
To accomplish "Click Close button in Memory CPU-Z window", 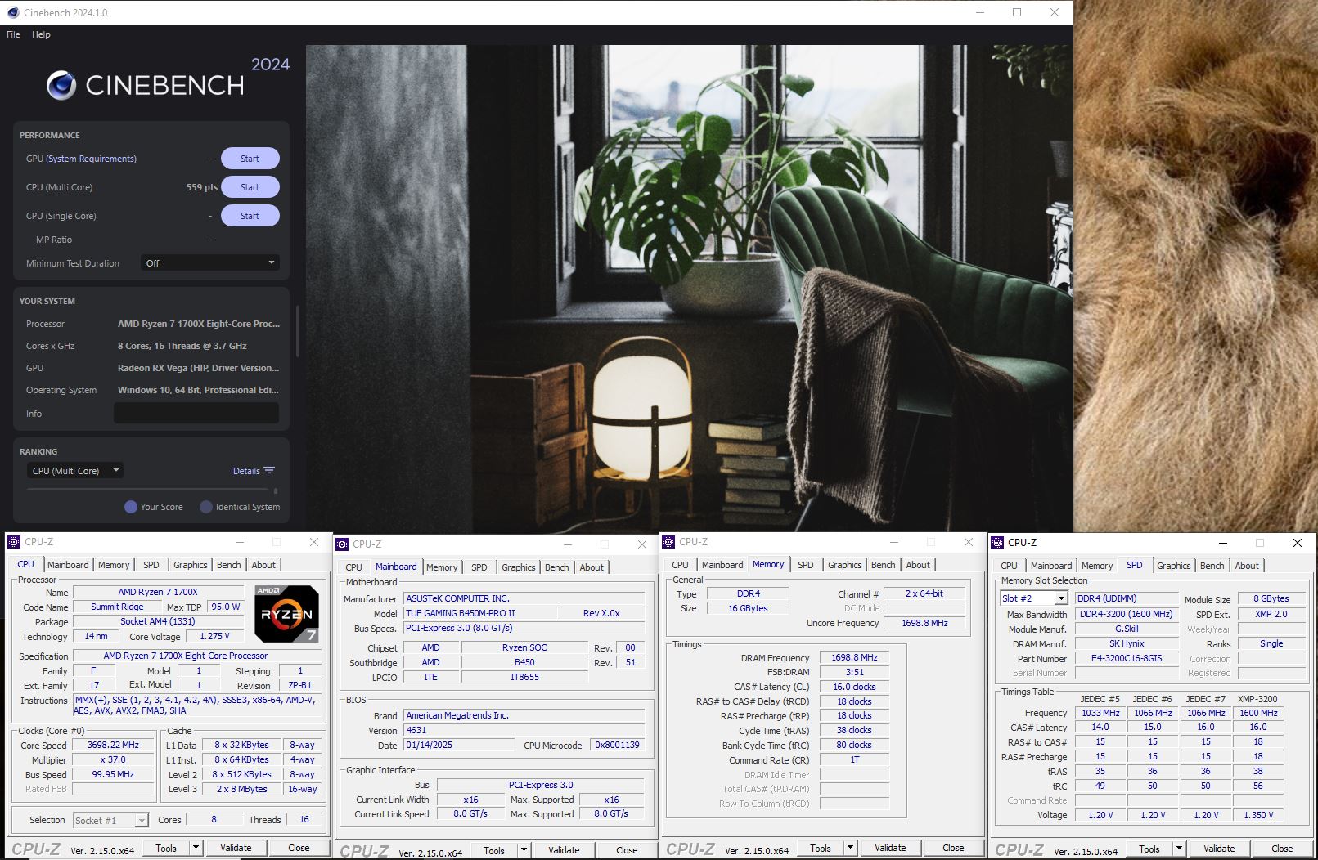I will click(x=953, y=848).
